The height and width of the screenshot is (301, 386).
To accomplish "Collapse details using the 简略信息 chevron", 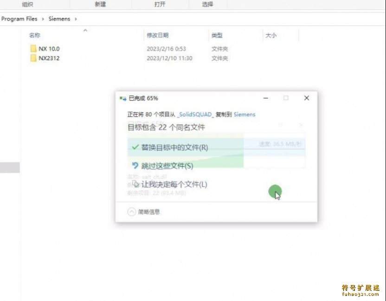I will click(131, 212).
